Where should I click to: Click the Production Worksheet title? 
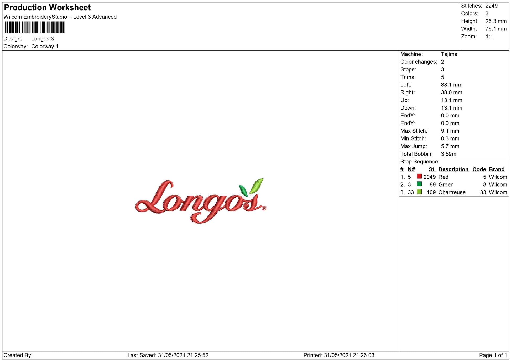coord(47,7)
